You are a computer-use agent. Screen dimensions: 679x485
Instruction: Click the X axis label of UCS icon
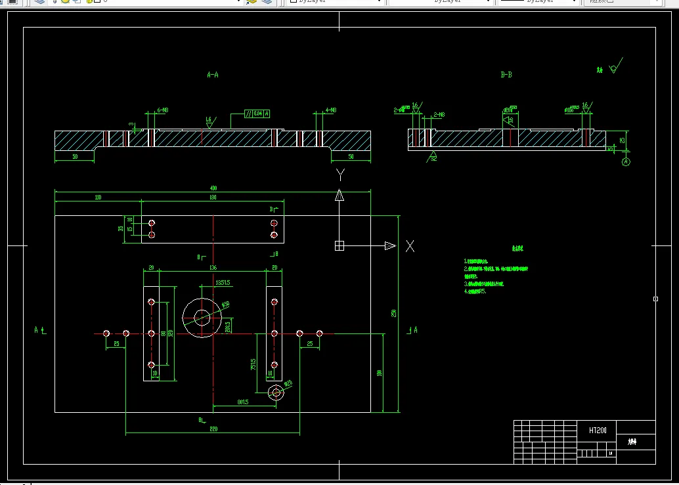(410, 246)
